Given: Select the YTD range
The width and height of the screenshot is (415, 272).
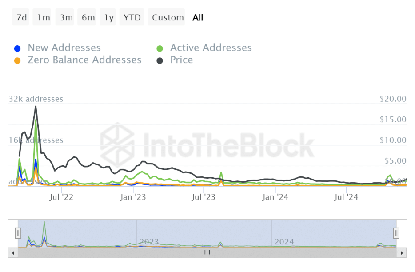Looking at the screenshot, I should coord(132,17).
